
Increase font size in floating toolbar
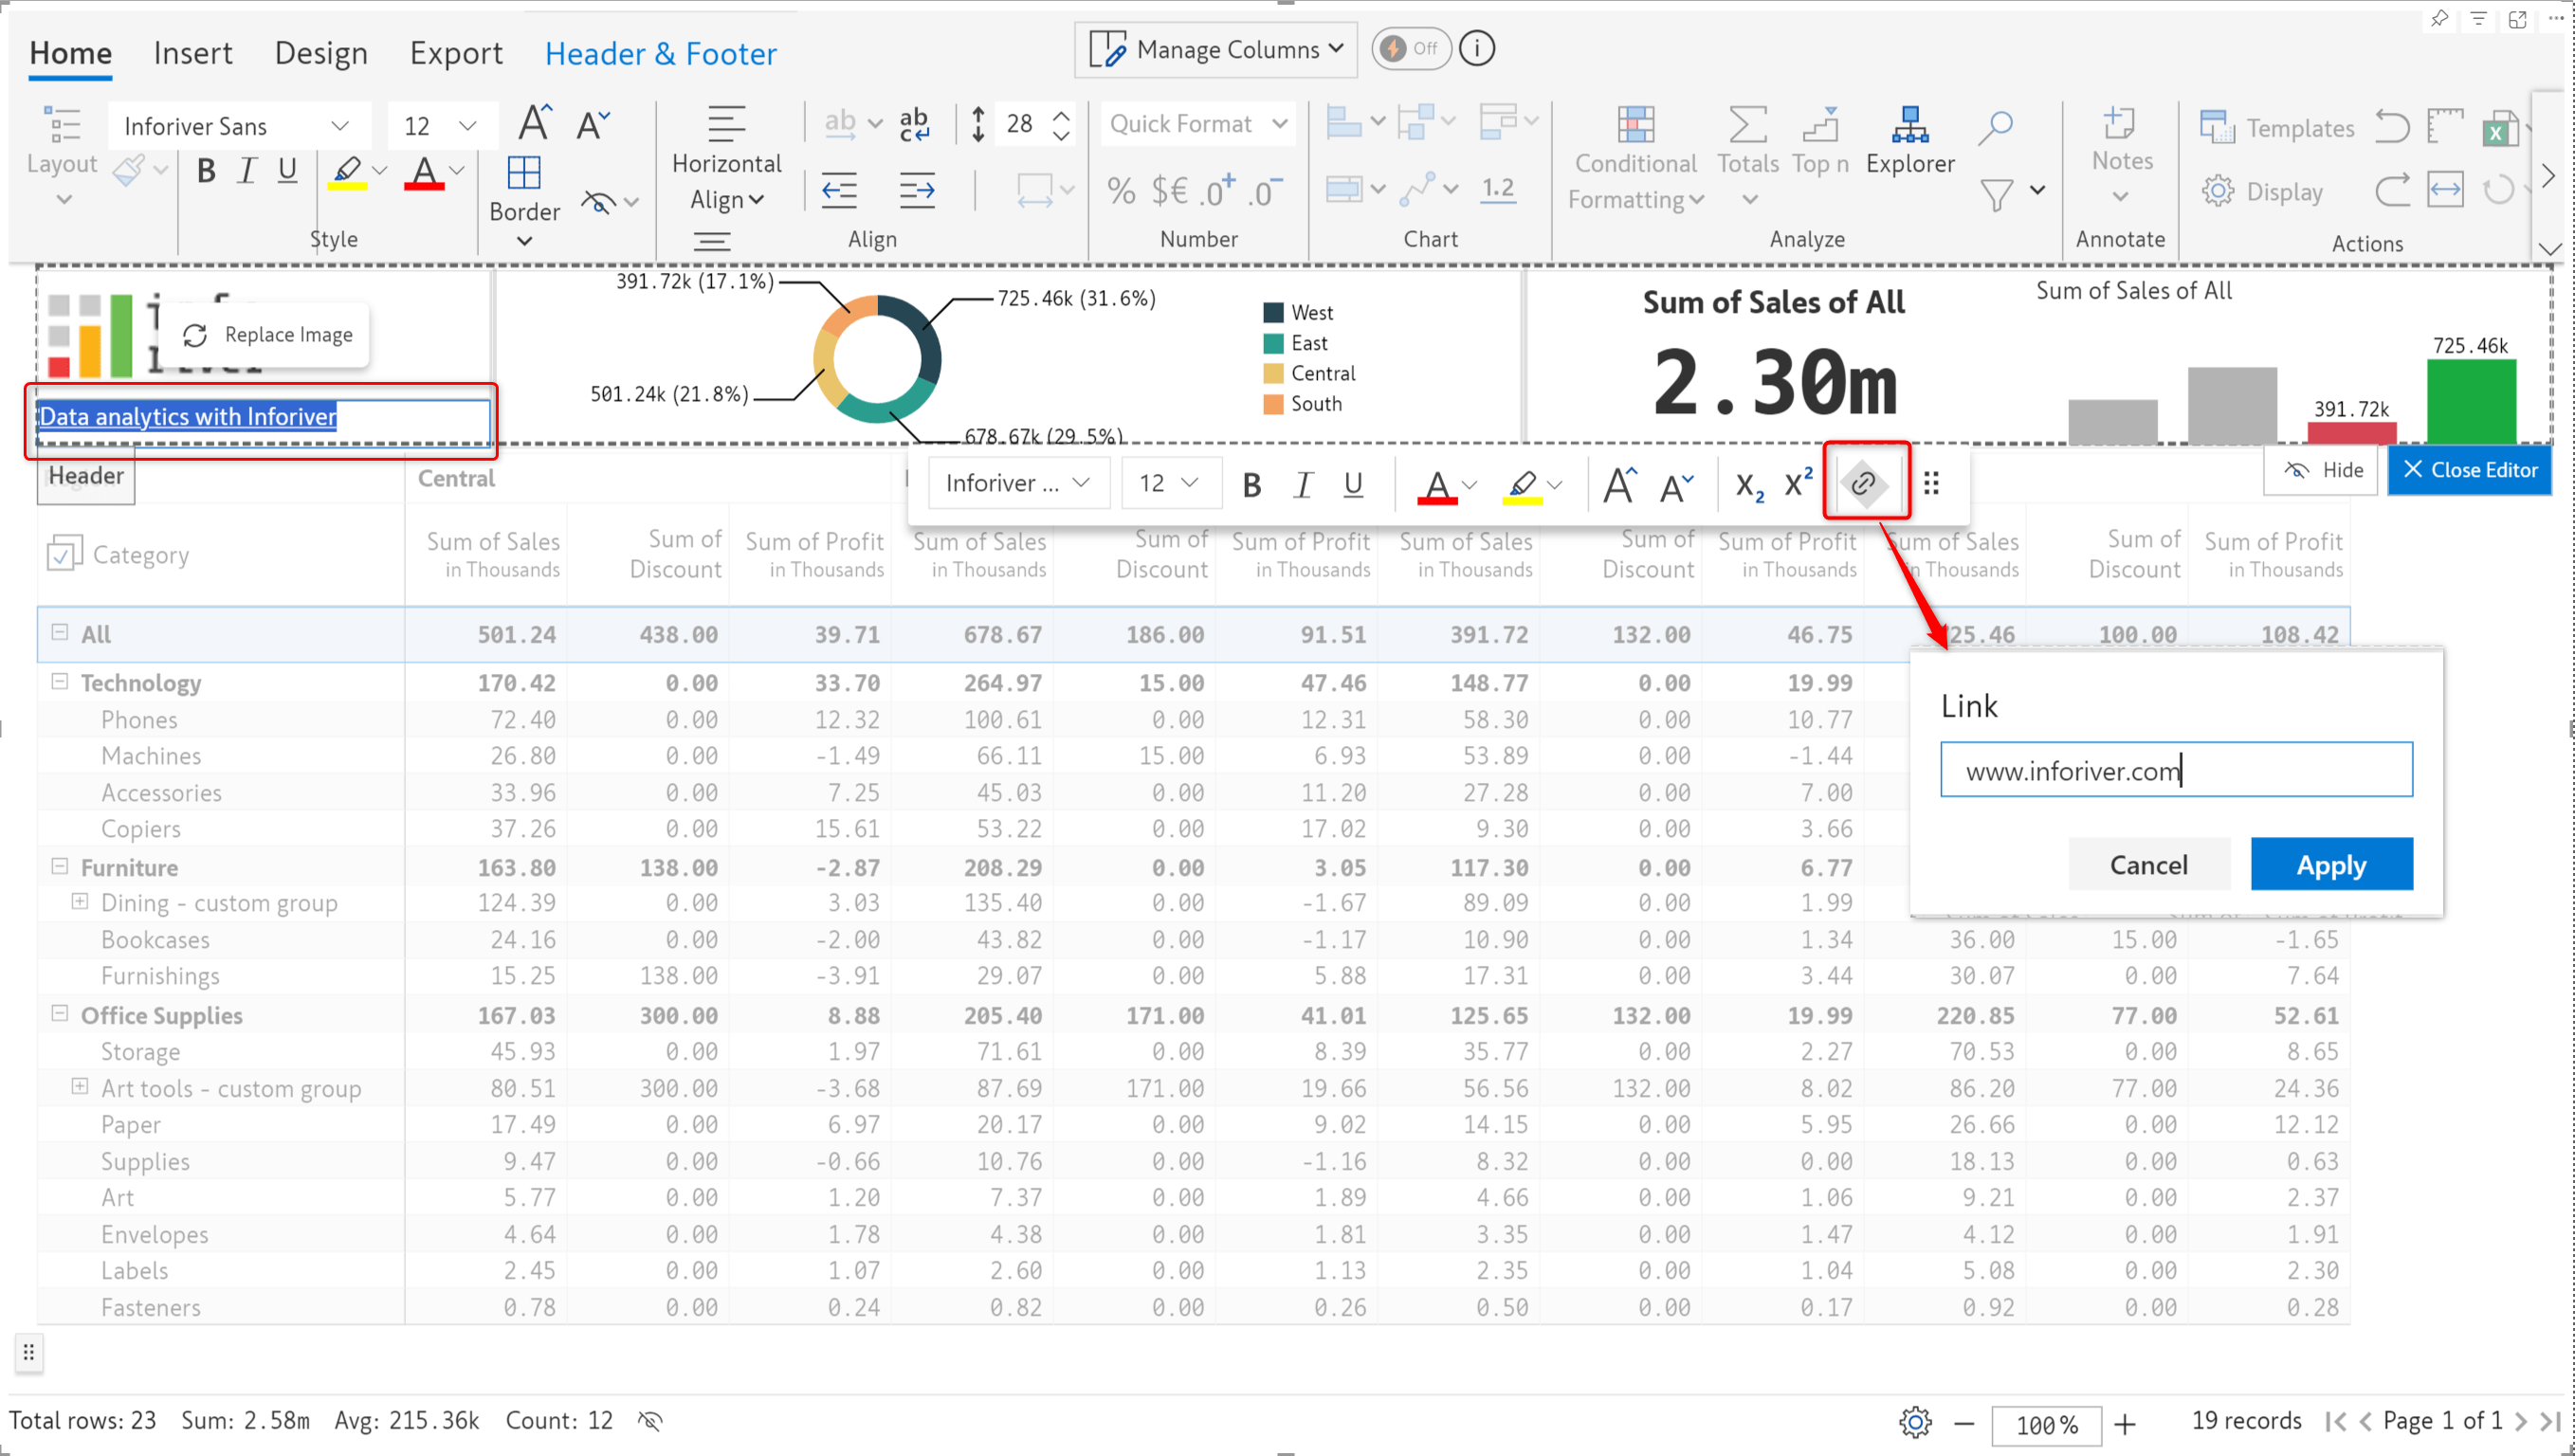(x=1619, y=485)
